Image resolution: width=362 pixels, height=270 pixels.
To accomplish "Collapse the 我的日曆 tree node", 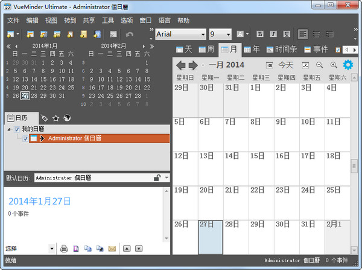I will click(9, 129).
